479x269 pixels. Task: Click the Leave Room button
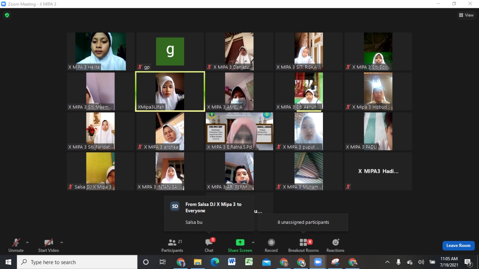[458, 245]
